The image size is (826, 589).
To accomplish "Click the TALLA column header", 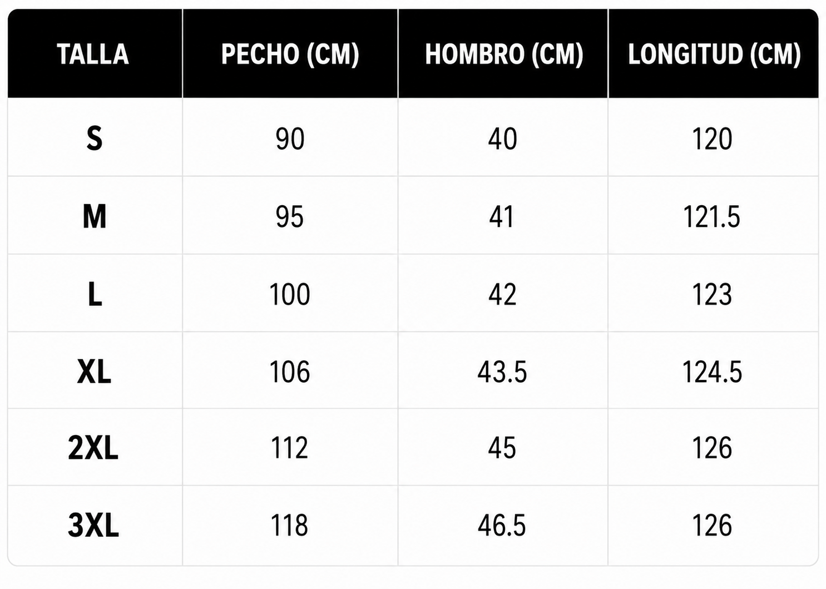I will pyautogui.click(x=93, y=55).
